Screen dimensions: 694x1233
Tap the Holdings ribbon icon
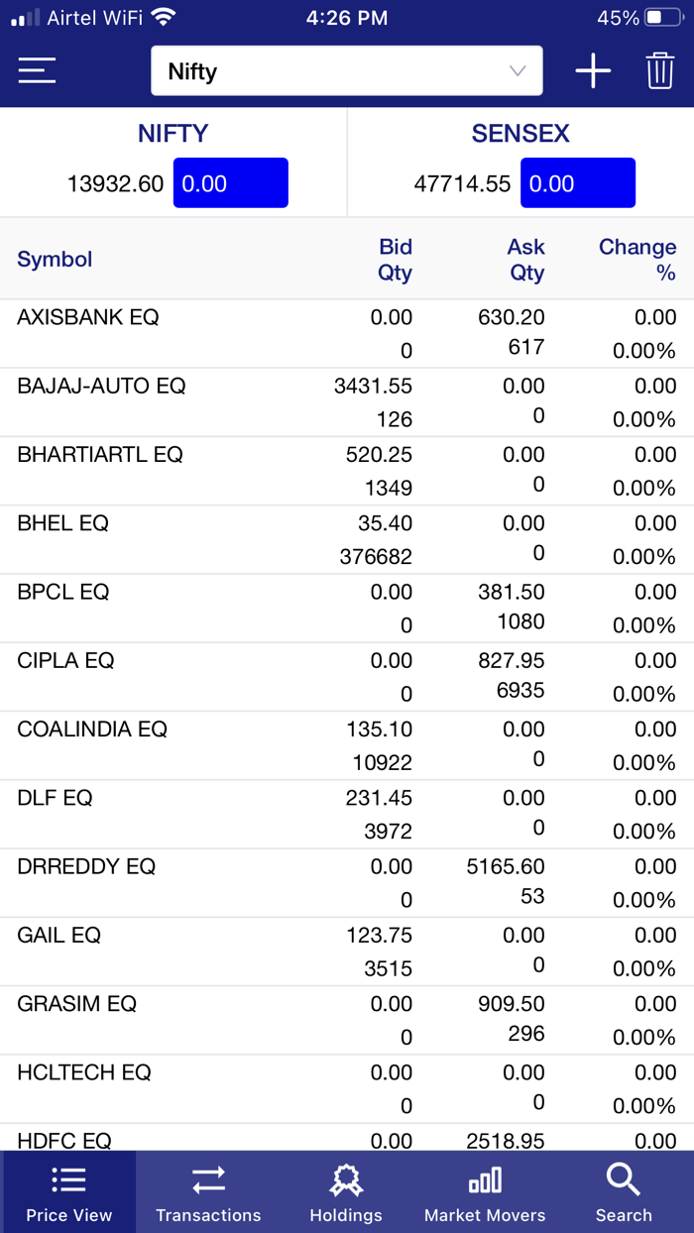coord(346,1178)
